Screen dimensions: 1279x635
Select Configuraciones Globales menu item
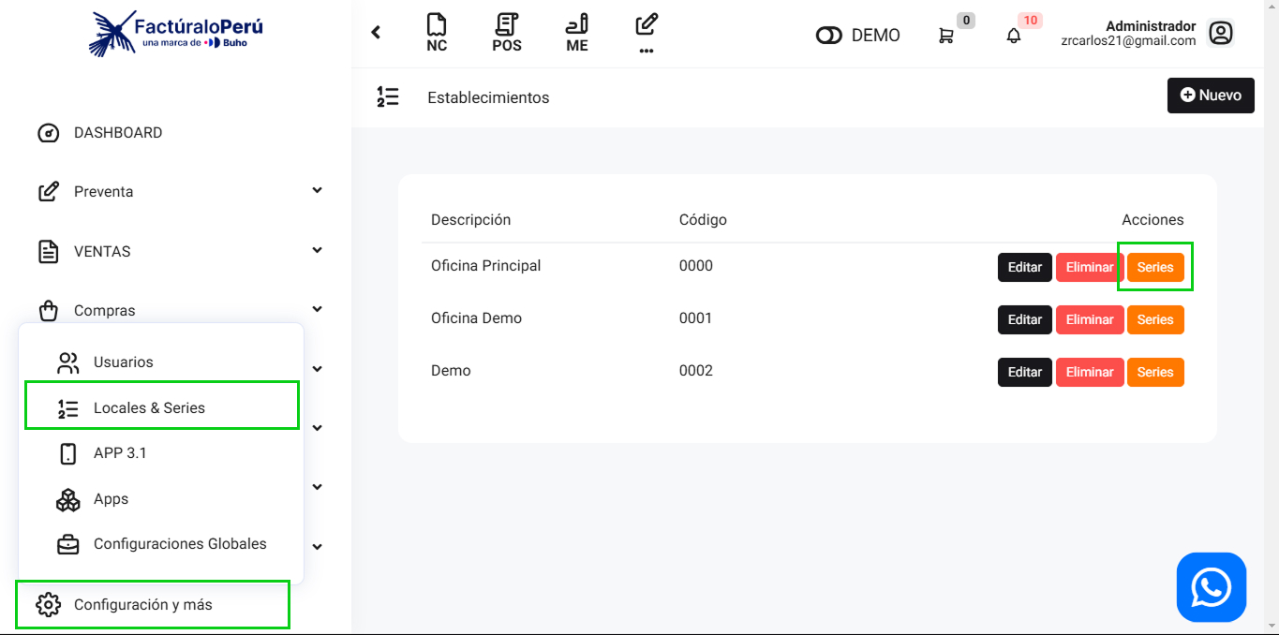180,544
